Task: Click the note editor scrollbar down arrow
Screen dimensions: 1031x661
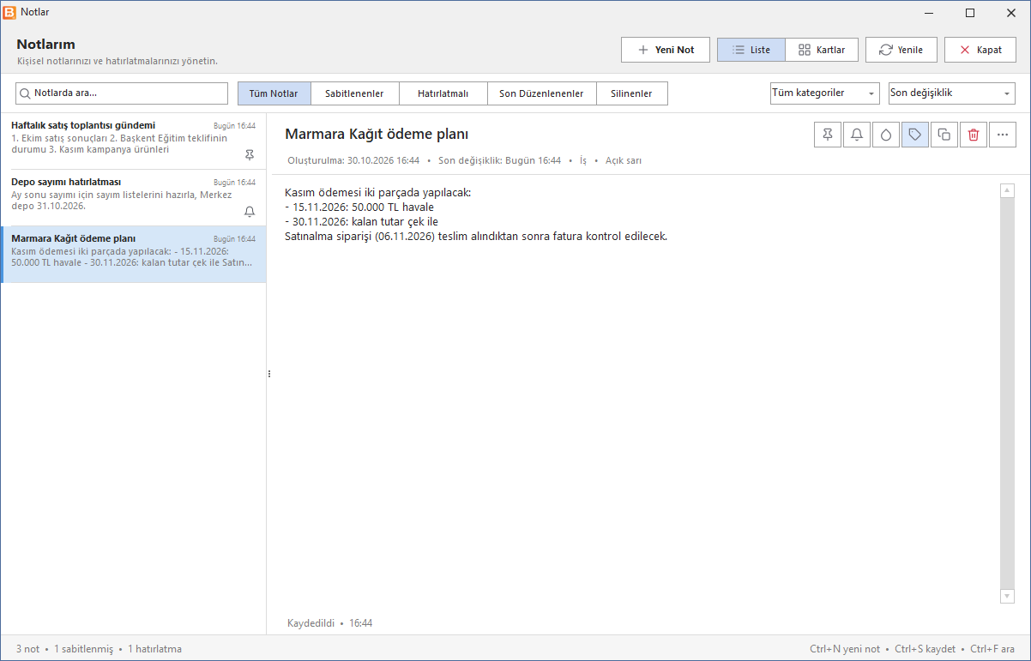Action: 1007,596
